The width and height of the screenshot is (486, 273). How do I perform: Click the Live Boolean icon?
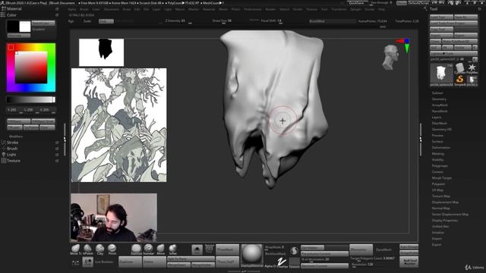tap(88, 262)
